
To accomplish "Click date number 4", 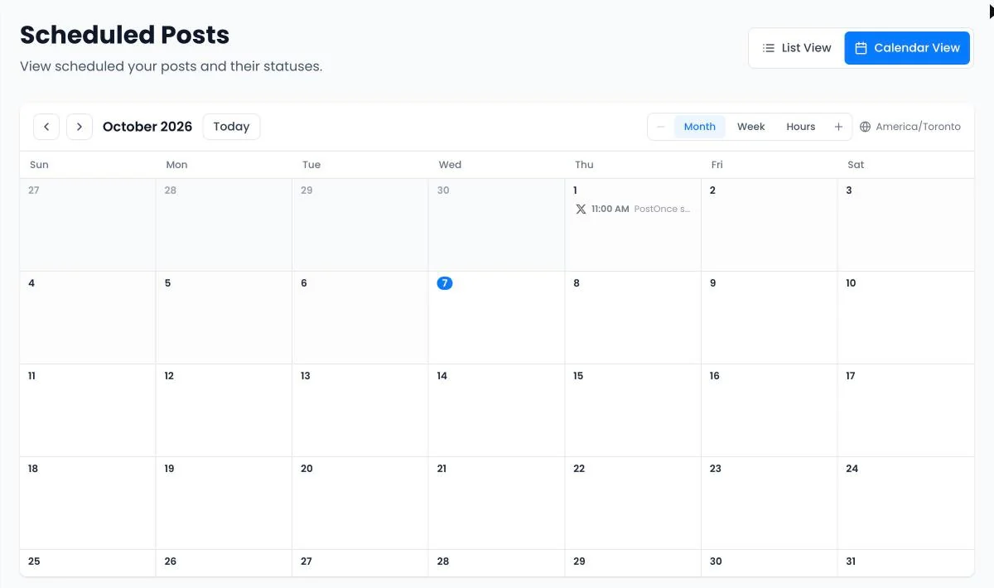I will click(31, 283).
